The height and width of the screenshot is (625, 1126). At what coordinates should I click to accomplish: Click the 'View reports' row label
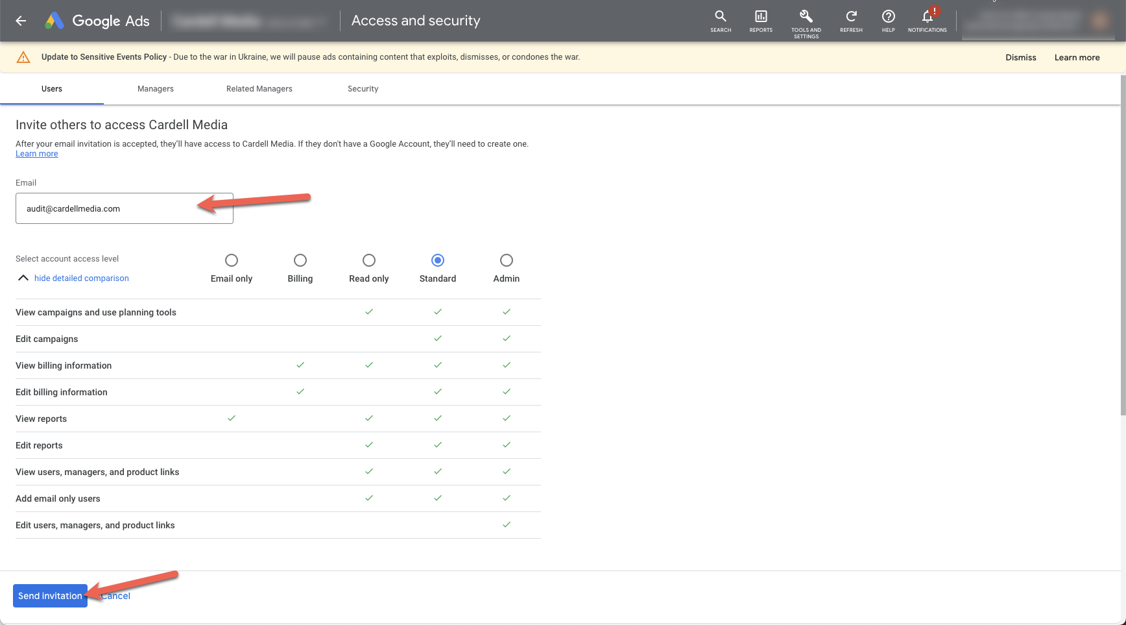[41, 419]
